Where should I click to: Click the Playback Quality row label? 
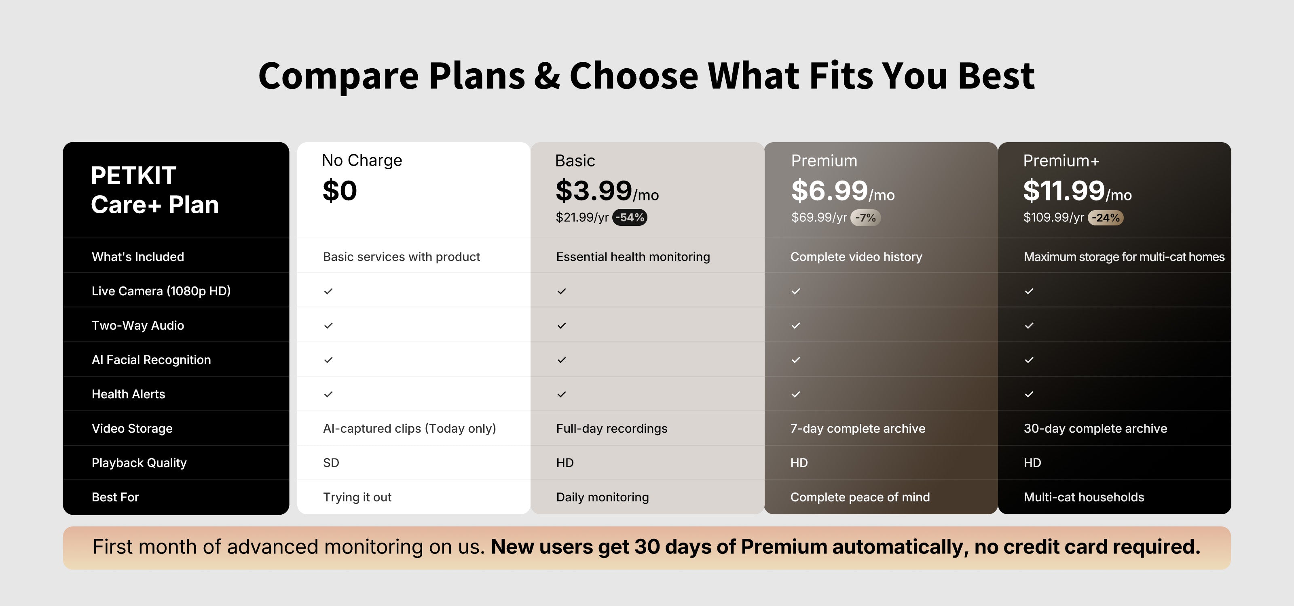[139, 463]
